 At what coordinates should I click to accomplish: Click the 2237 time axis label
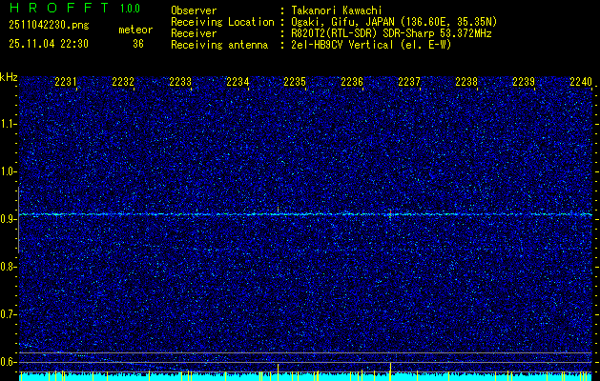click(409, 81)
